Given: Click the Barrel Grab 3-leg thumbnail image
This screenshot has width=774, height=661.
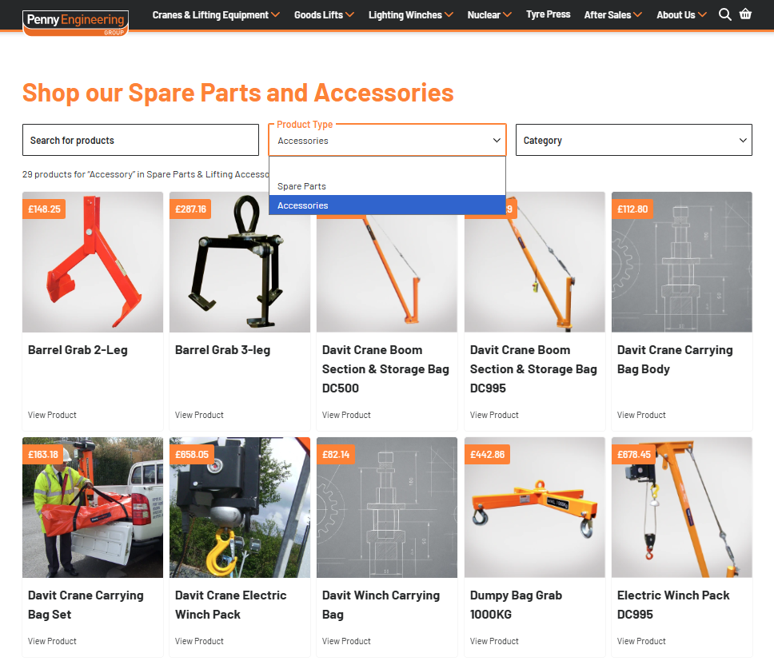Looking at the screenshot, I should pyautogui.click(x=239, y=261).
